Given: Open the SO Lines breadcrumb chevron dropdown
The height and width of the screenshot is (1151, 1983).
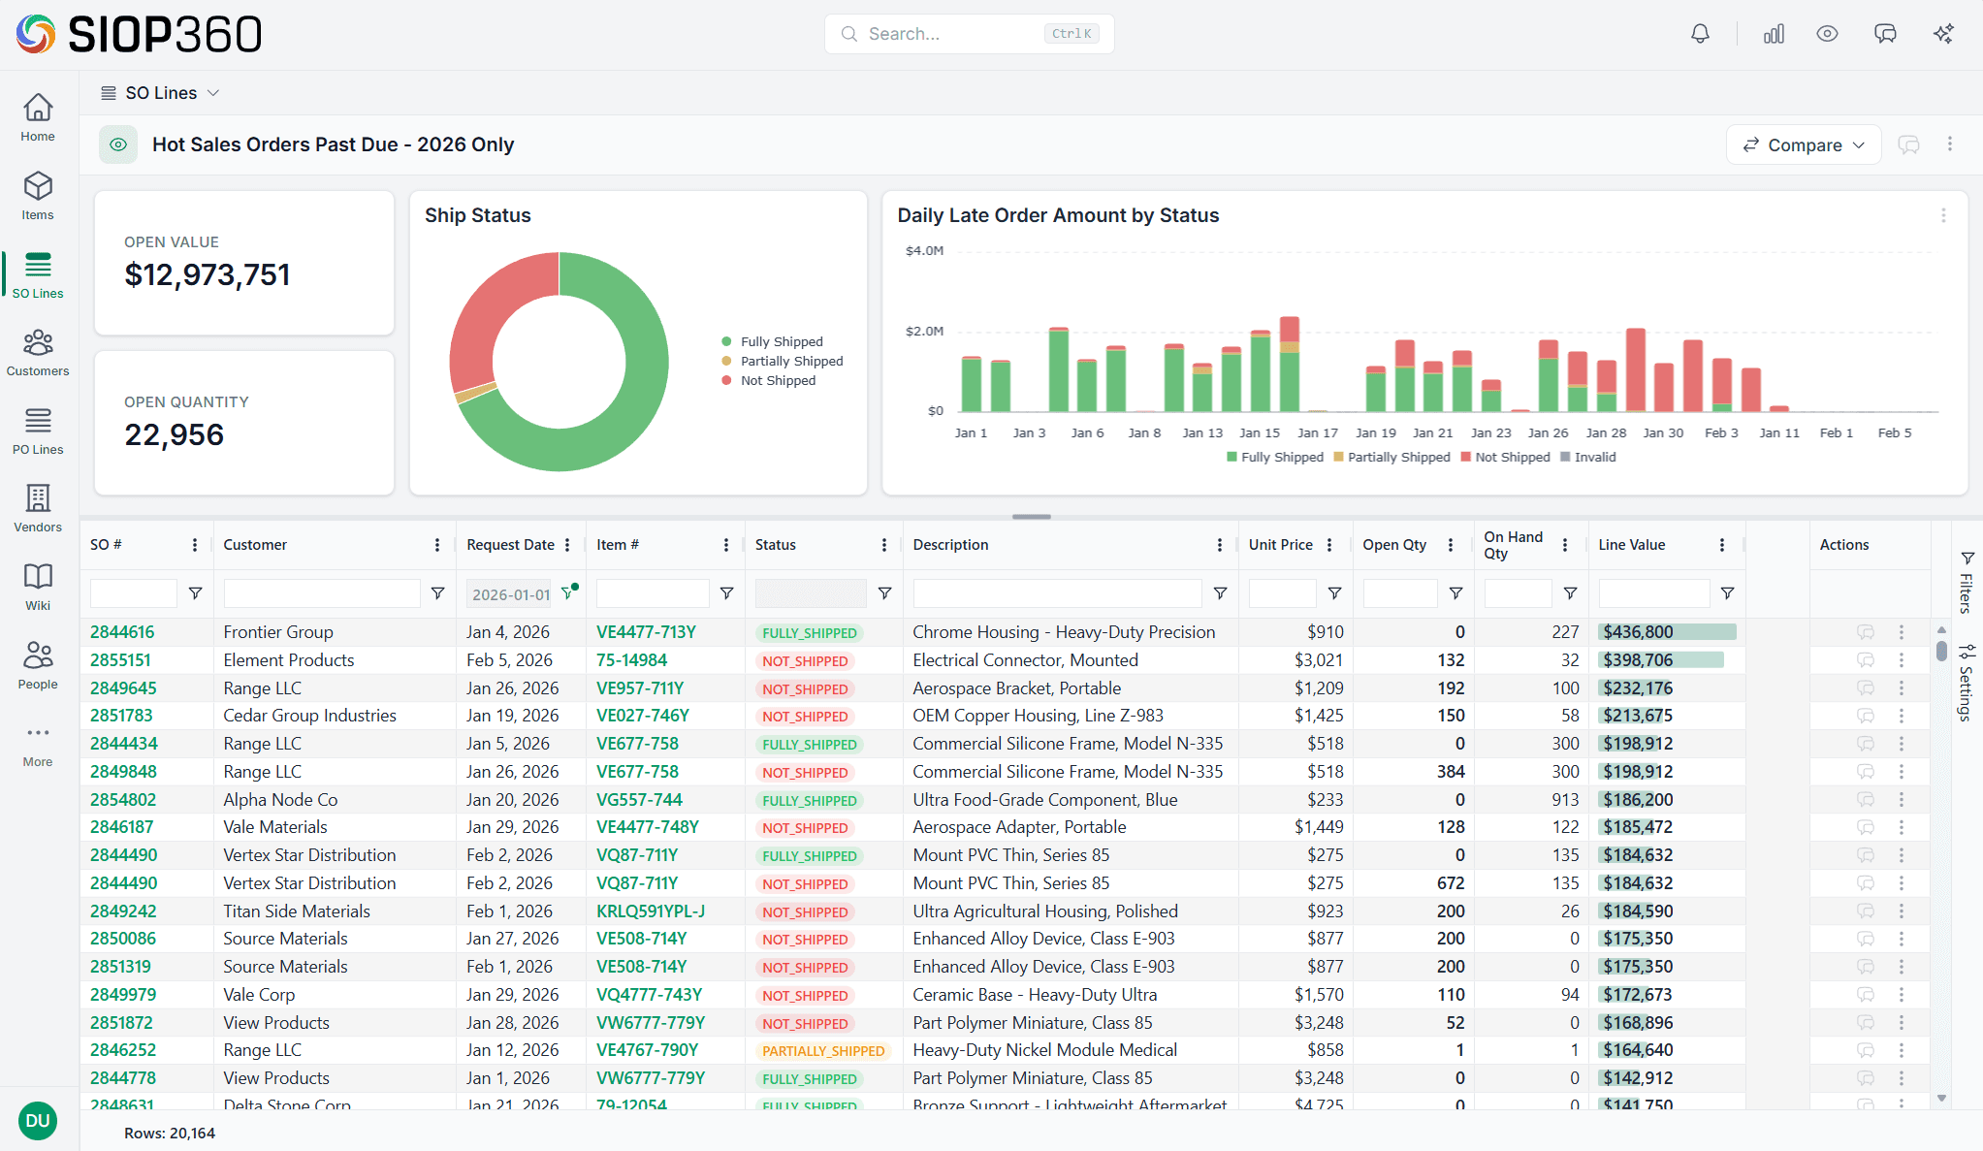Looking at the screenshot, I should pos(213,92).
